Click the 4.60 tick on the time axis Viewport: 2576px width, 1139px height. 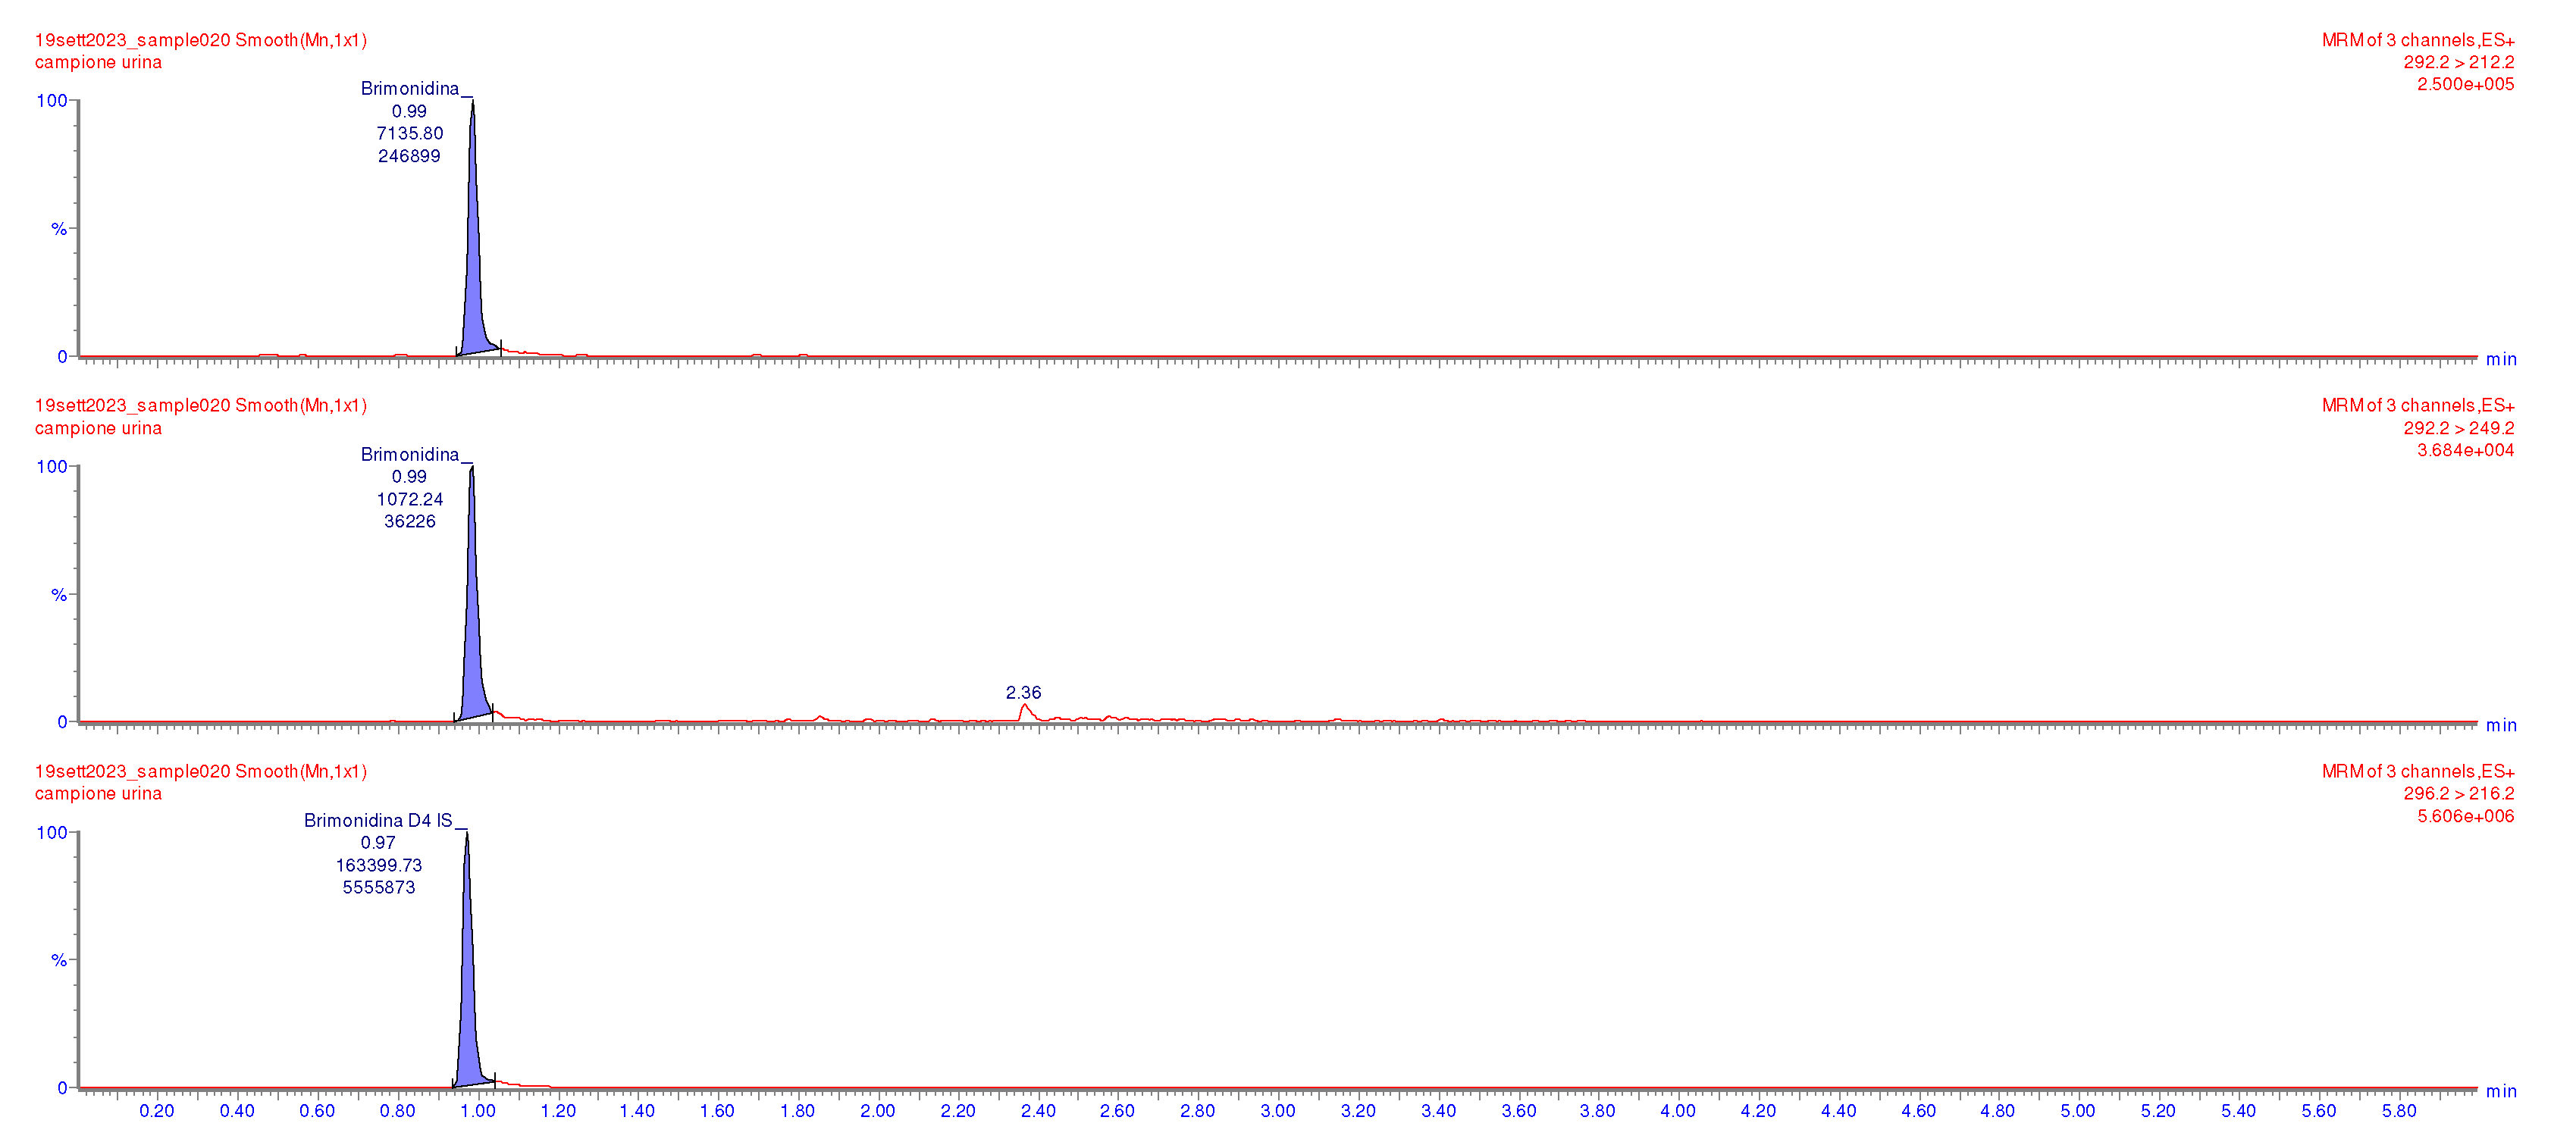coord(1918,1110)
